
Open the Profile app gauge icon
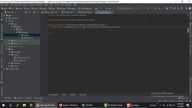(x=155, y=8)
